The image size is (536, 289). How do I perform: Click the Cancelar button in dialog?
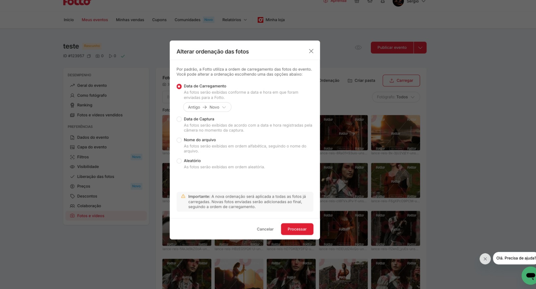point(265,229)
